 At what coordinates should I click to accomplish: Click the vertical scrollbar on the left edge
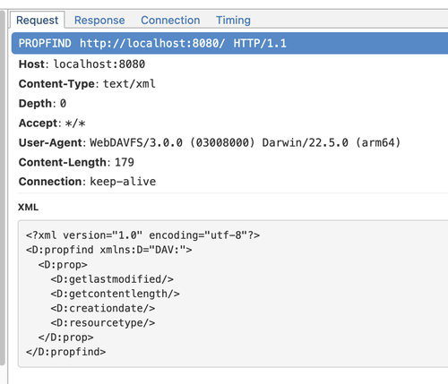coord(3,188)
